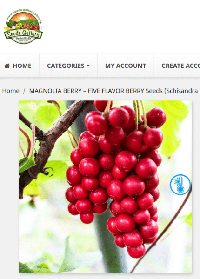Click the sun graphic atop the logo
The height and width of the screenshot is (279, 200).
[x=23, y=17]
